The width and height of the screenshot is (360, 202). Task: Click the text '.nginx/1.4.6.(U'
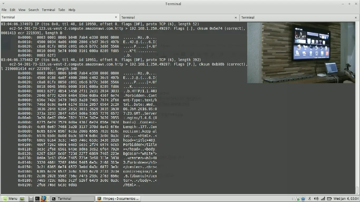[140, 118]
